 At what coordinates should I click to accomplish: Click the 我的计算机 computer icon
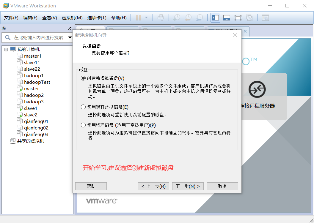point(12,49)
